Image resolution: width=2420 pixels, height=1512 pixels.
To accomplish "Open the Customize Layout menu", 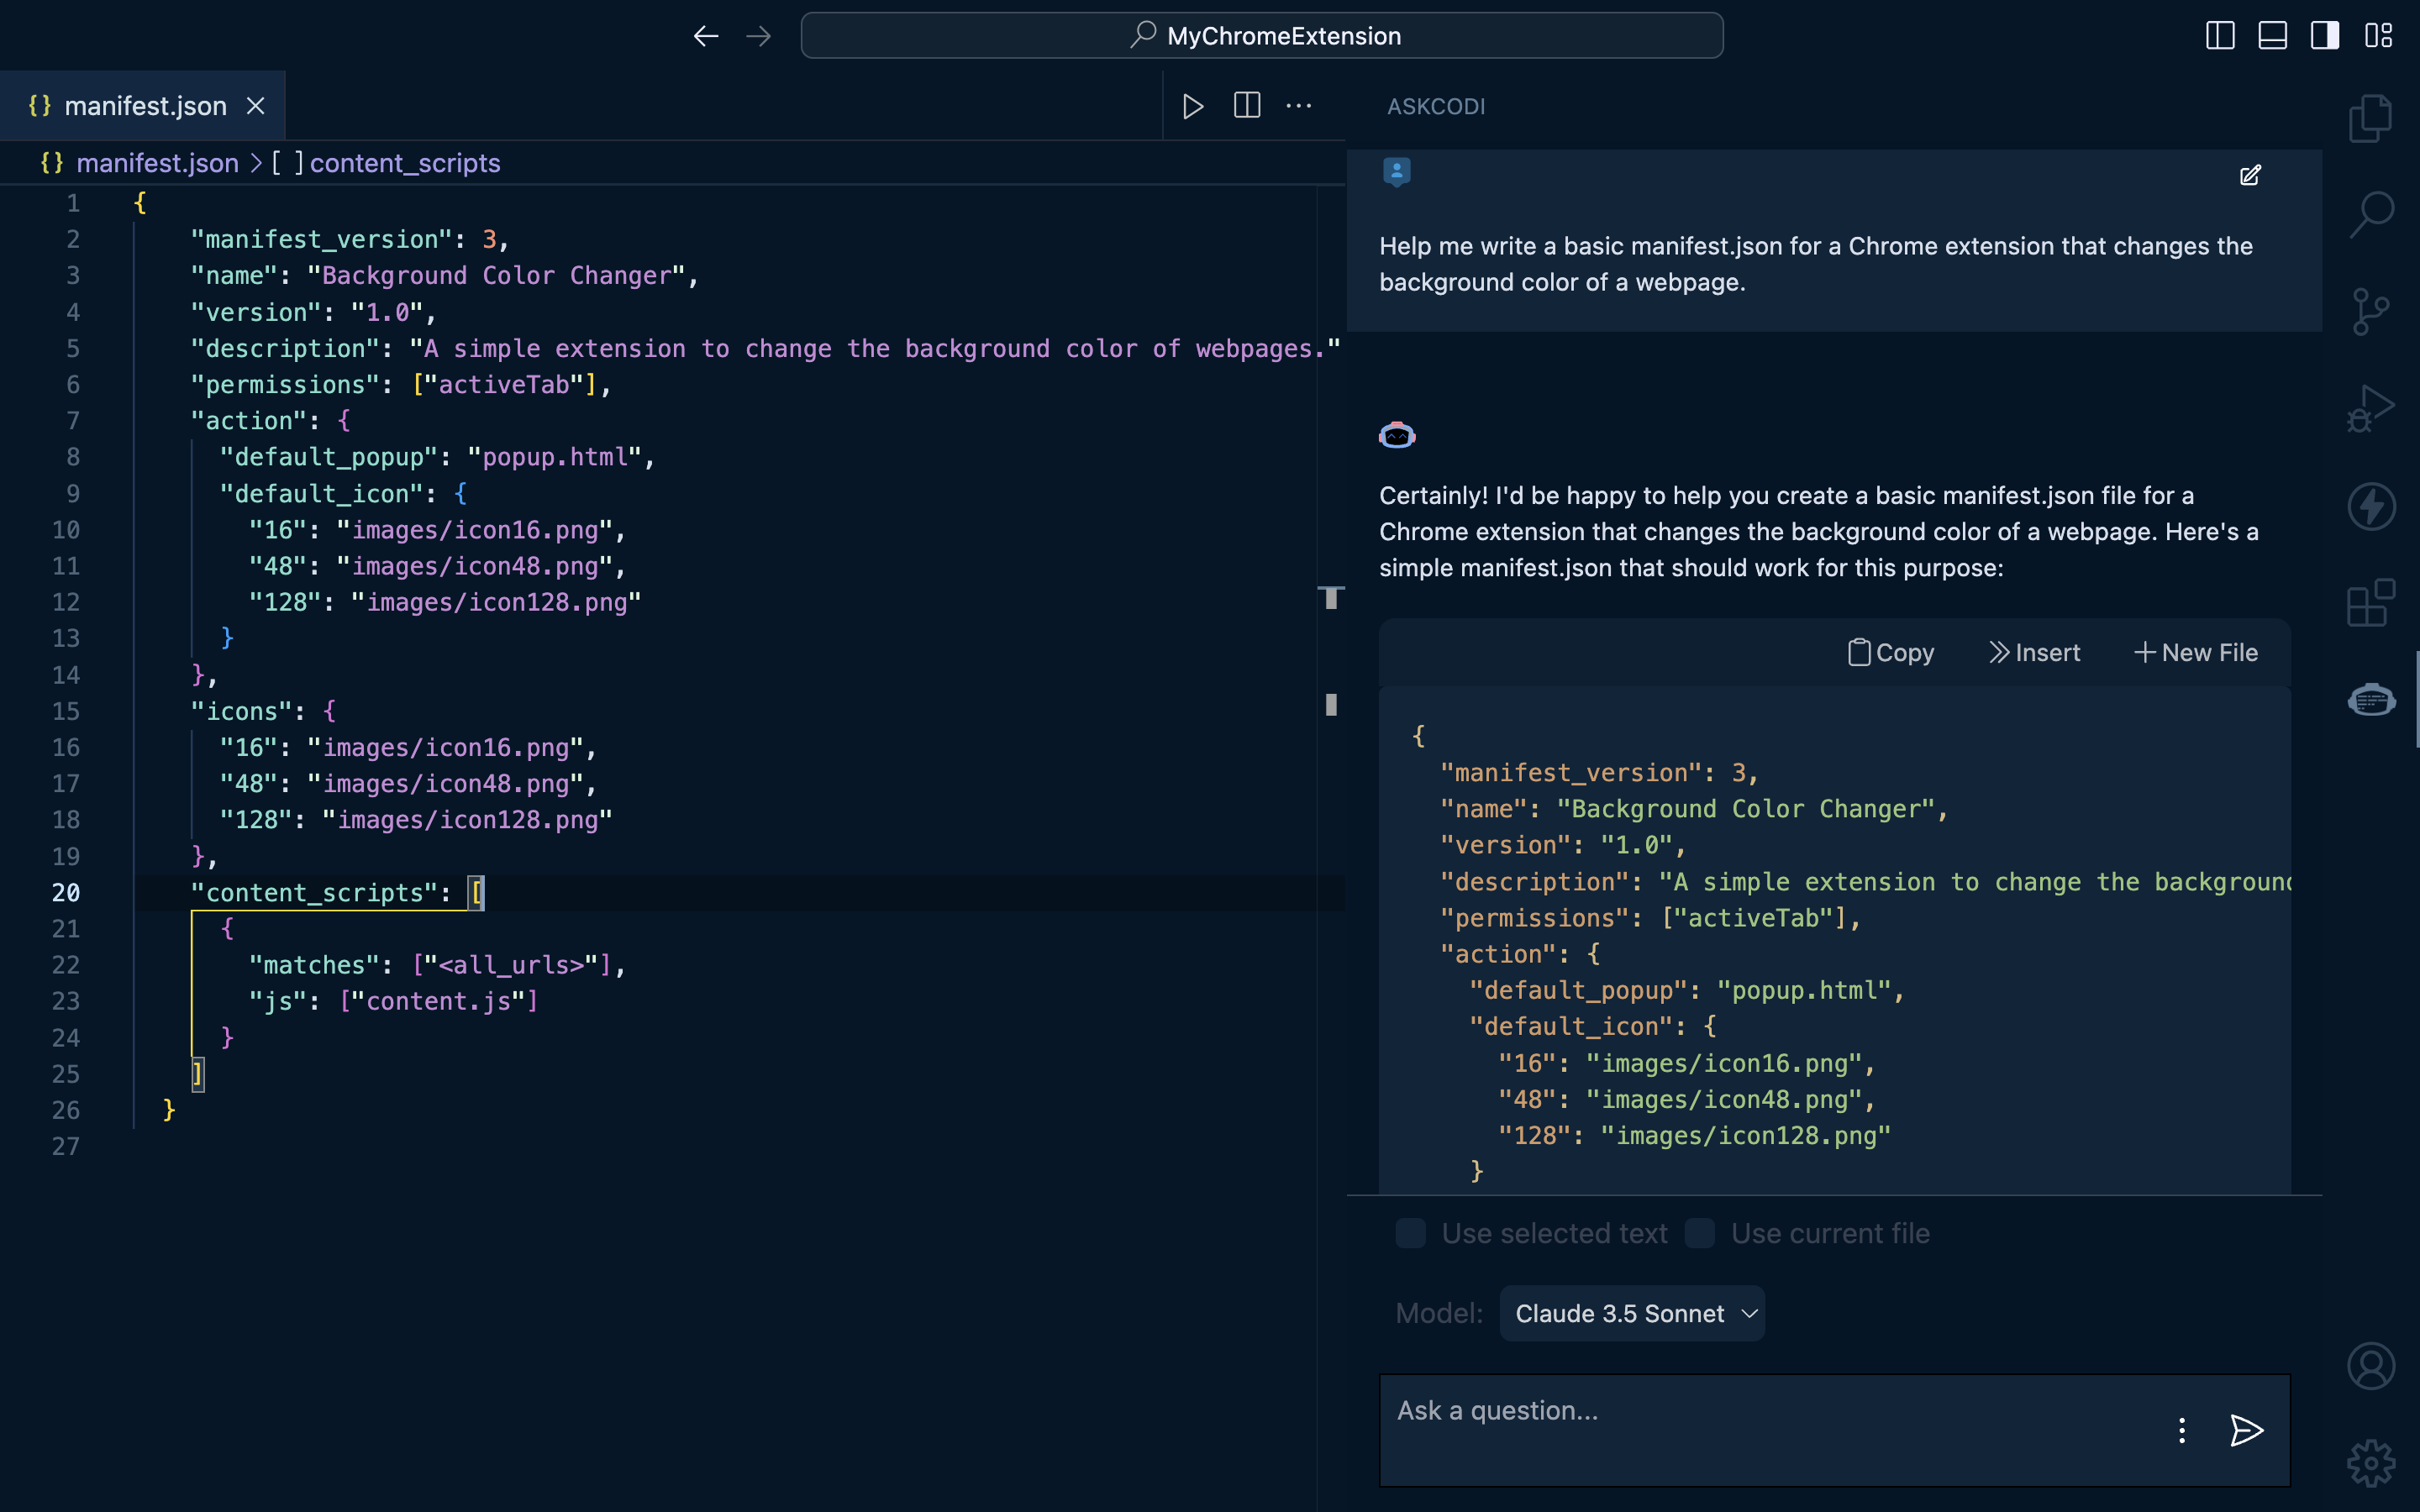I will click(x=2378, y=36).
